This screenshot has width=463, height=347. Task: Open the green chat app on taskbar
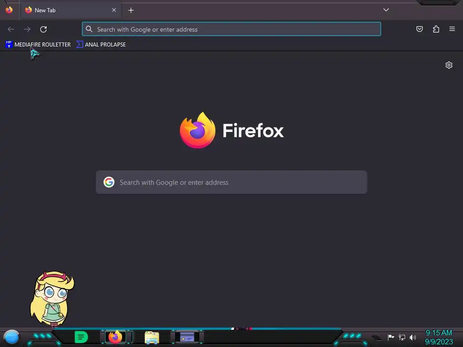click(x=81, y=337)
